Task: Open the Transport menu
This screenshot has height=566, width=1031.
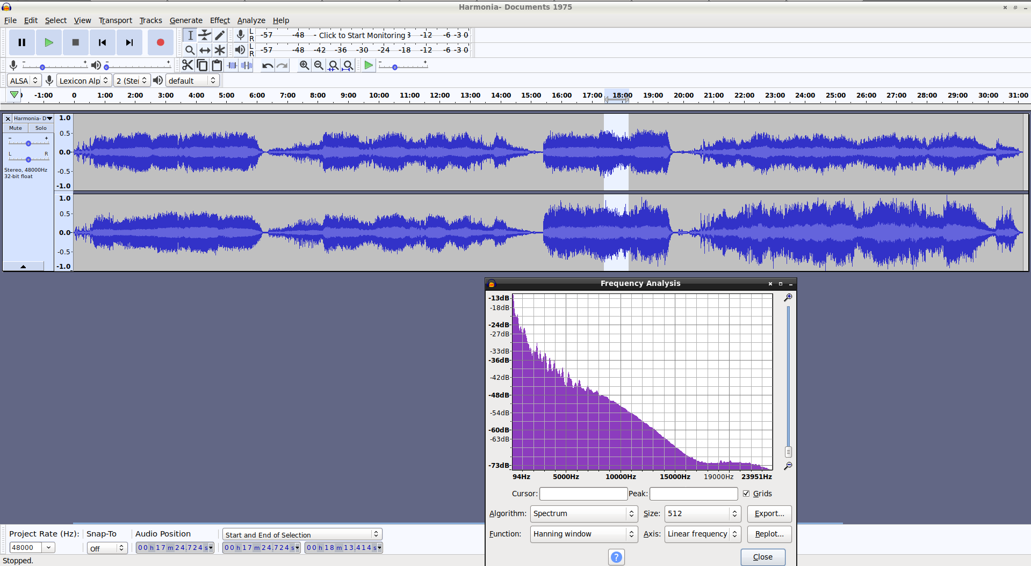Action: 116,20
